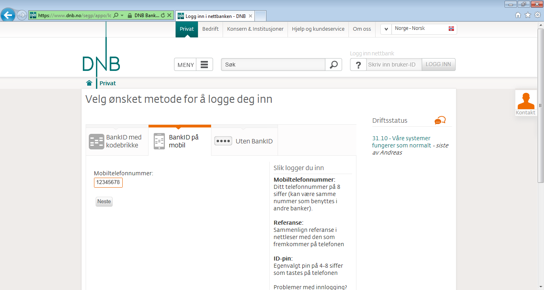Click the kodebrikke device icon
The width and height of the screenshot is (544, 290).
[x=96, y=141]
